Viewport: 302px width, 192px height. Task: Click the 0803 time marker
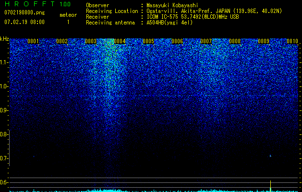click(x=91, y=41)
